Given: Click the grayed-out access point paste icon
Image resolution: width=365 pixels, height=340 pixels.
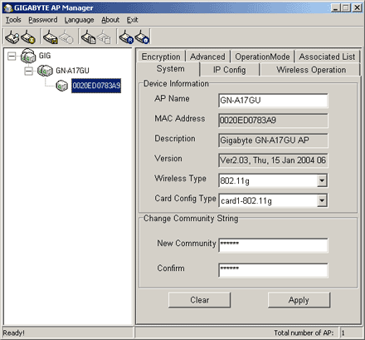Looking at the screenshot, I should (104, 37).
